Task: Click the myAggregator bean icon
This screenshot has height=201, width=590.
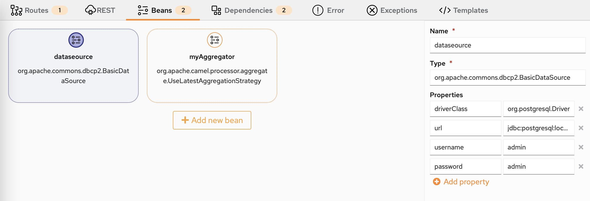Action: tap(214, 40)
